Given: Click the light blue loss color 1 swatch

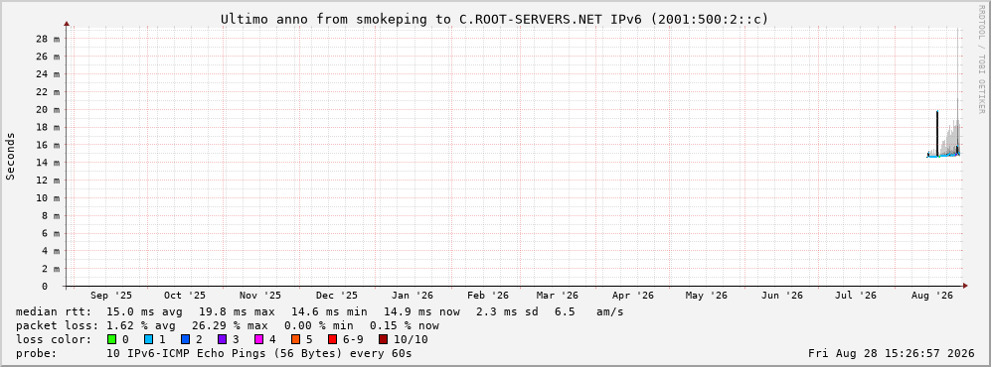Looking at the screenshot, I should click(148, 339).
